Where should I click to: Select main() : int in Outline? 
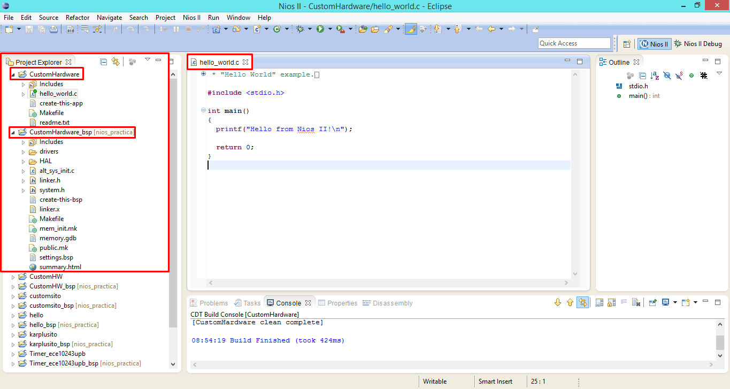tap(644, 96)
